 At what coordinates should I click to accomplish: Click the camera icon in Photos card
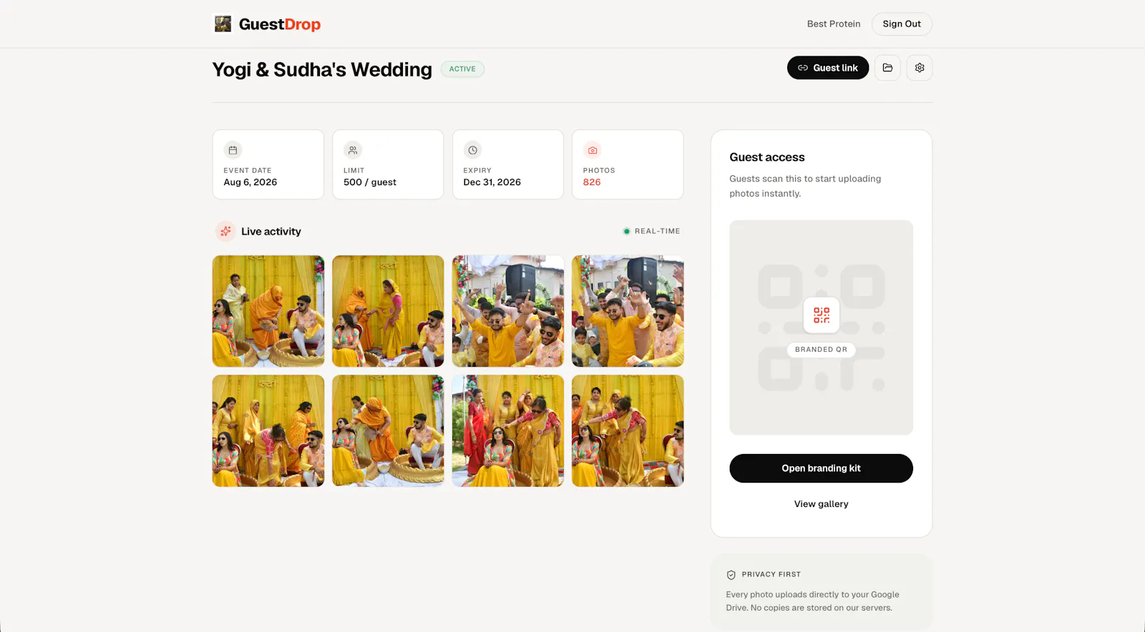click(x=593, y=150)
